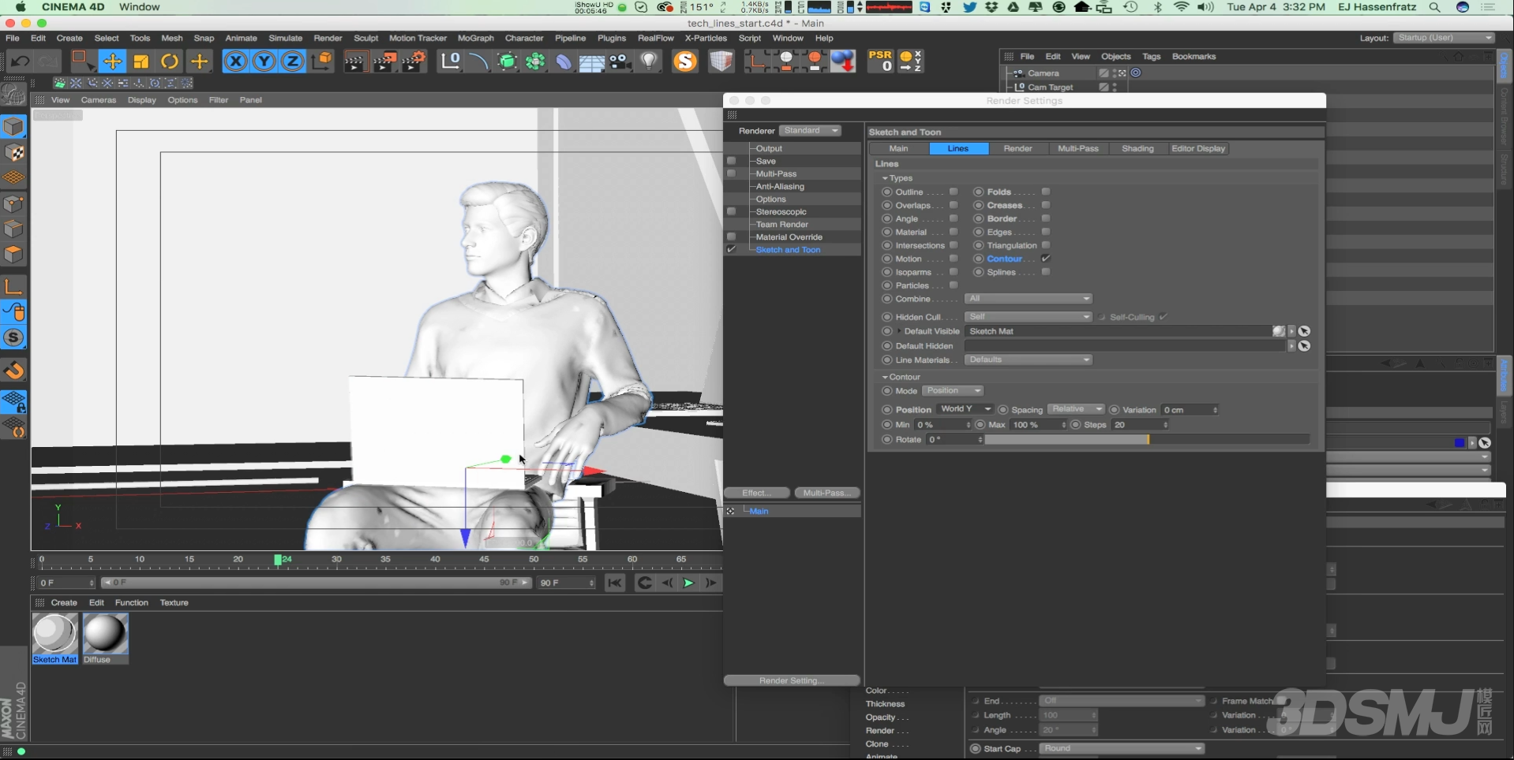Image resolution: width=1514 pixels, height=760 pixels.
Task: Select Texture mode checkerboard icon
Action: point(14,152)
